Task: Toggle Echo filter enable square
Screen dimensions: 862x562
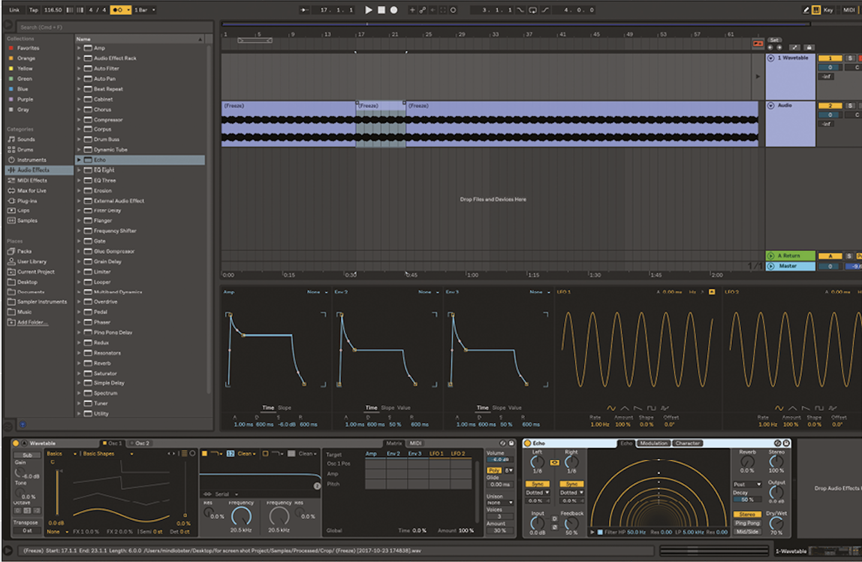Action: pos(600,532)
